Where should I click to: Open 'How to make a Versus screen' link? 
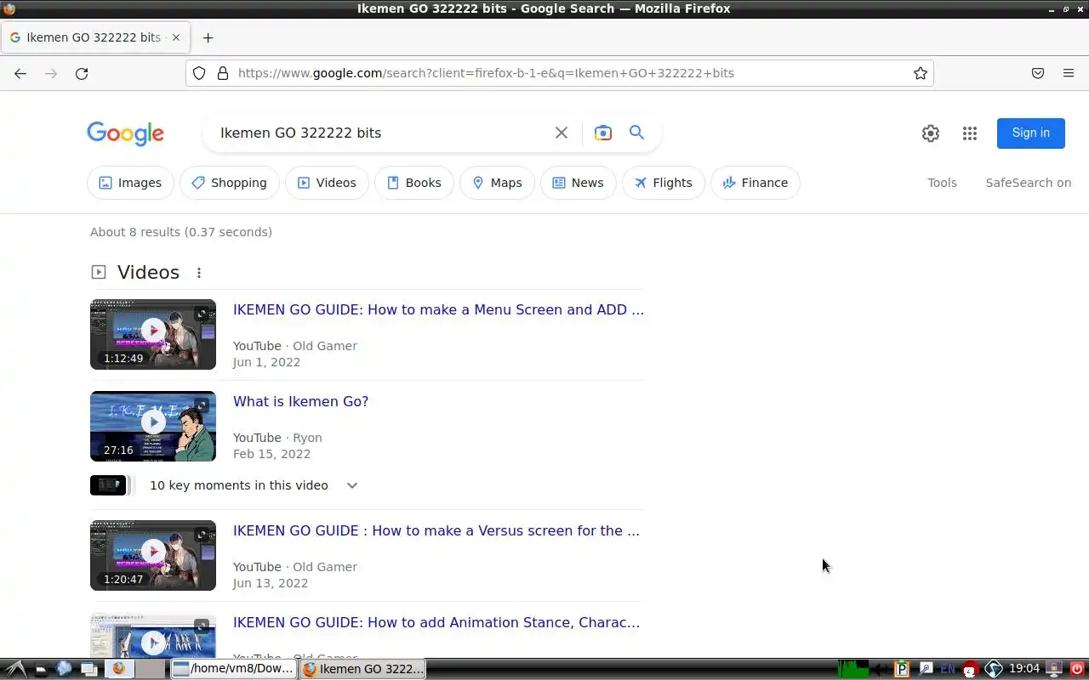click(436, 530)
